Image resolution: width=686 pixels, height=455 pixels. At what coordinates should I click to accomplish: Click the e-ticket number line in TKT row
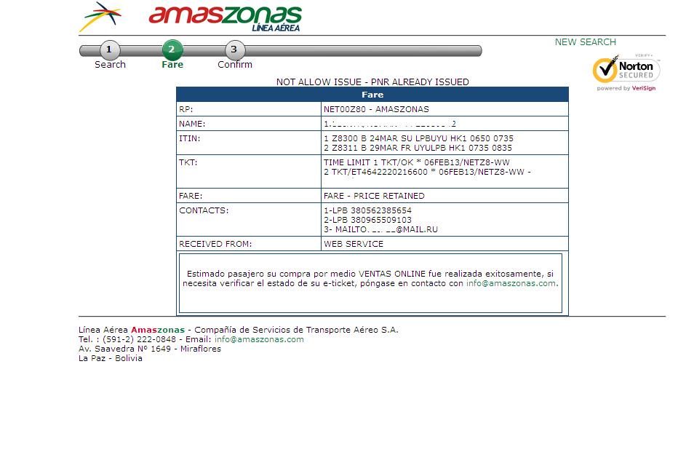tap(427, 172)
